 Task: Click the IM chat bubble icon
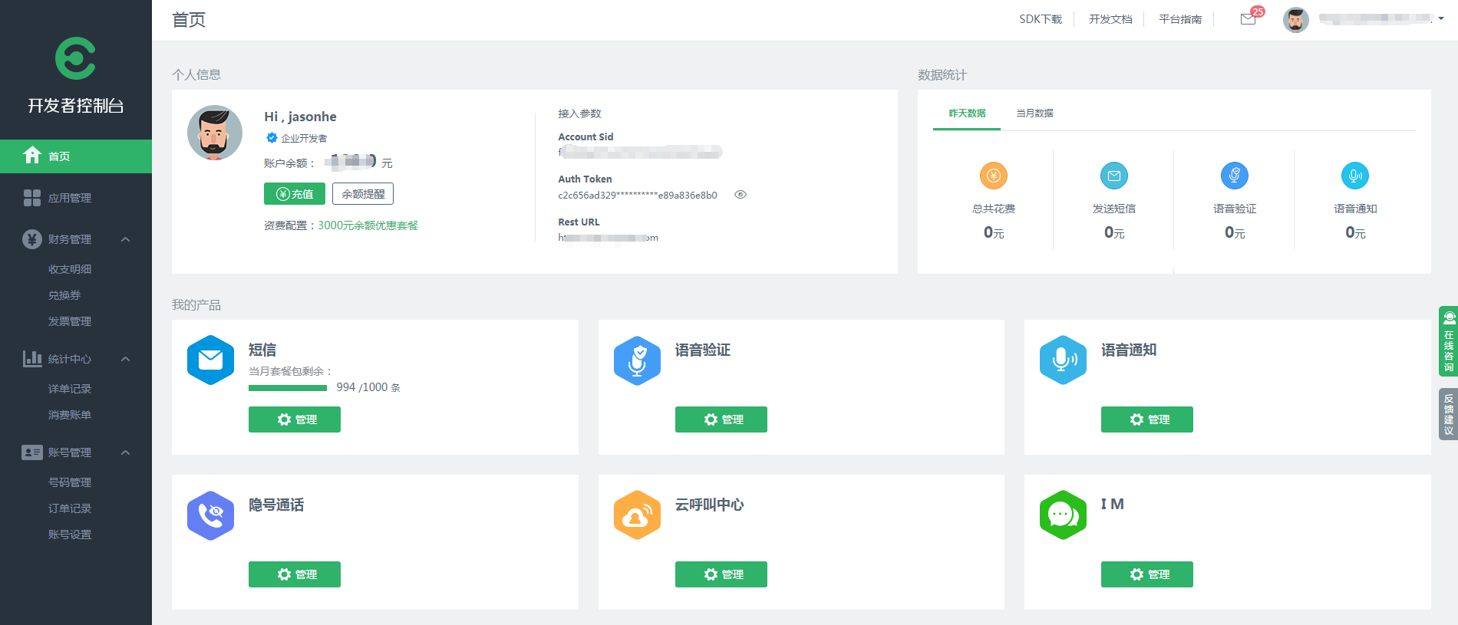click(1063, 515)
